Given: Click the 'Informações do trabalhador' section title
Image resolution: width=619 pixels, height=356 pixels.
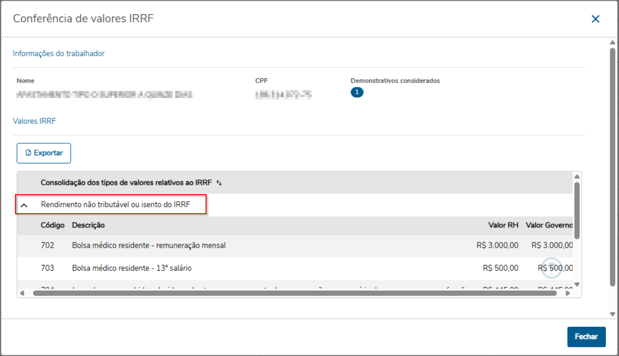Looking at the screenshot, I should 59,54.
